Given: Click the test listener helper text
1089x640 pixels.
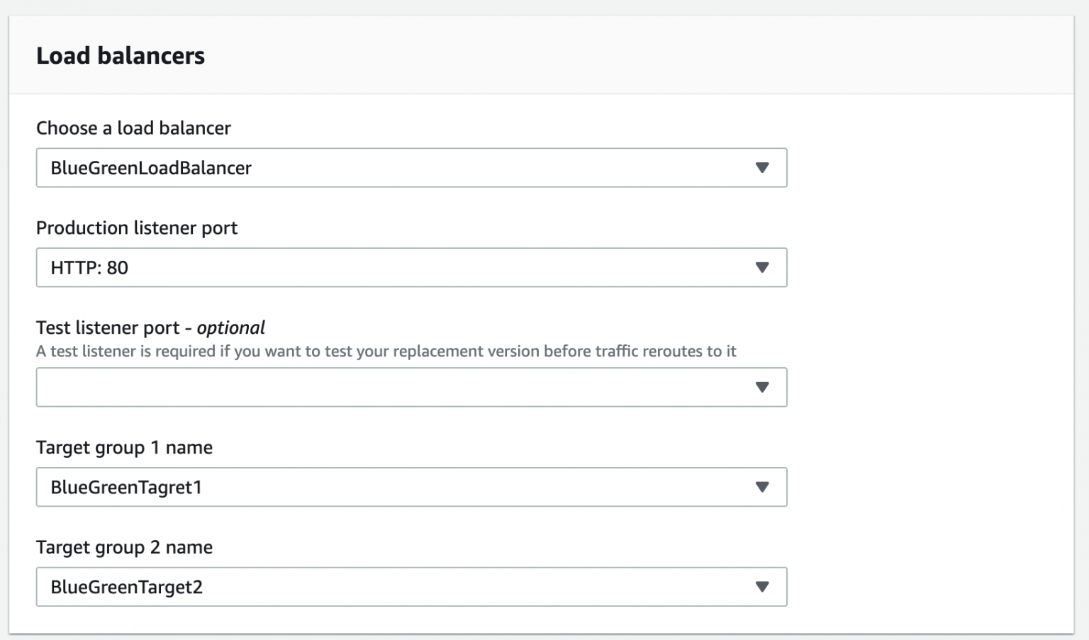Looking at the screenshot, I should [x=387, y=351].
